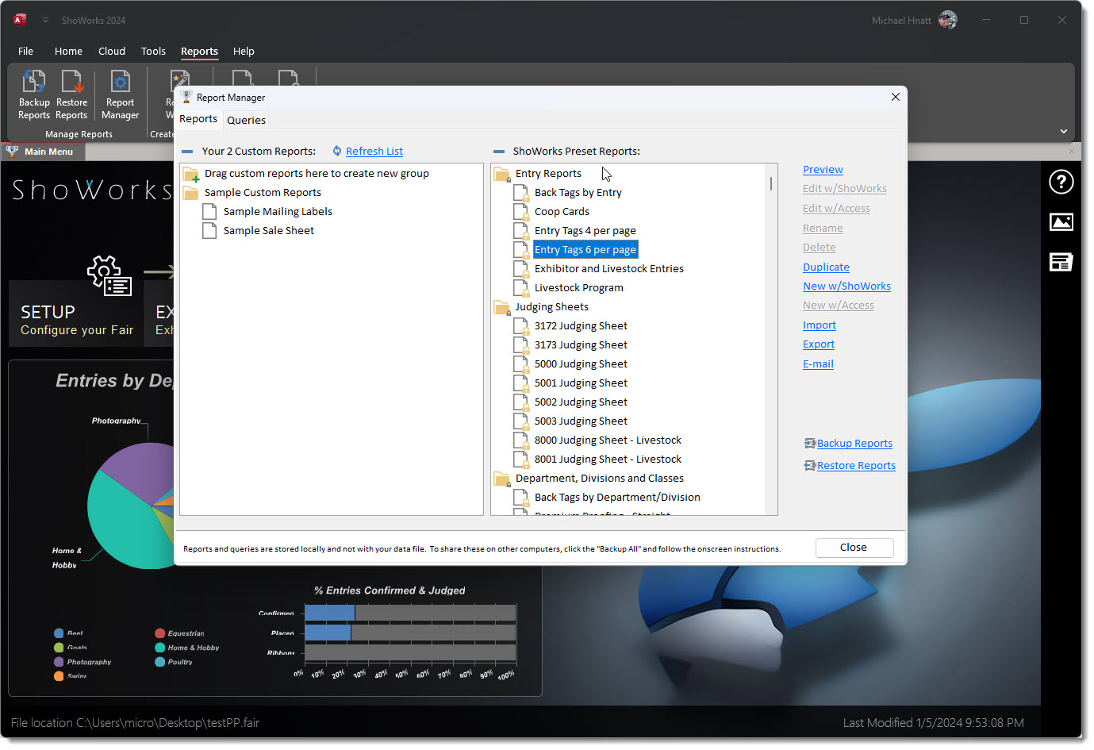Collapse the Your Custom Reports section
The height and width of the screenshot is (750, 1094).
(x=187, y=152)
